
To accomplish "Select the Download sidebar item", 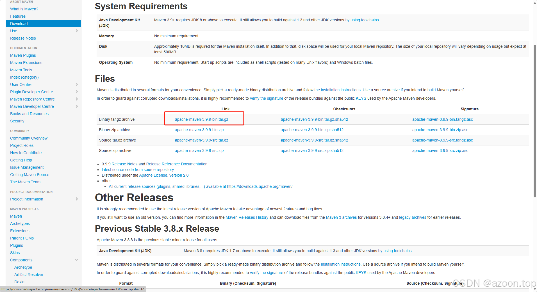I will tap(44, 24).
